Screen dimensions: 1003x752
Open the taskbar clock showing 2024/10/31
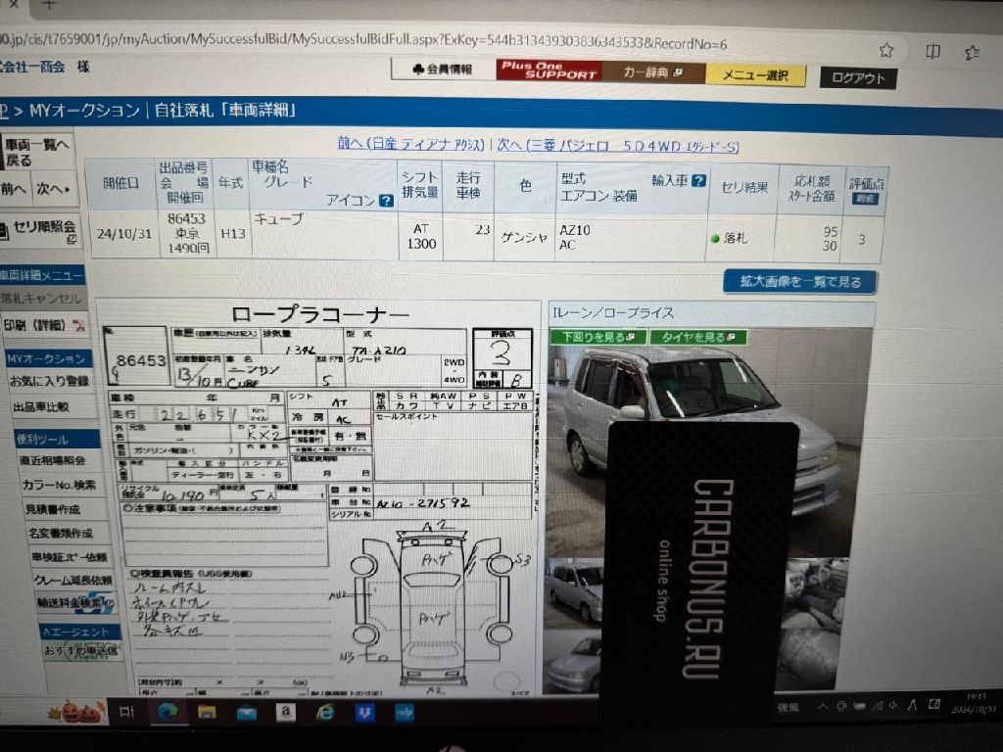pyautogui.click(x=975, y=703)
